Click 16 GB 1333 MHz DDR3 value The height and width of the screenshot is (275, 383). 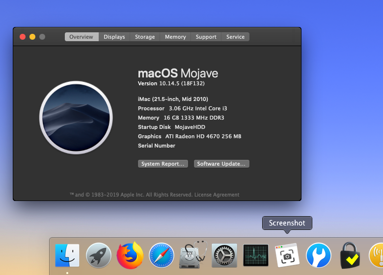(194, 118)
